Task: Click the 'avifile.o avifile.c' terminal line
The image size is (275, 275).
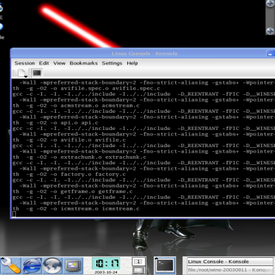Action: tap(93, 140)
